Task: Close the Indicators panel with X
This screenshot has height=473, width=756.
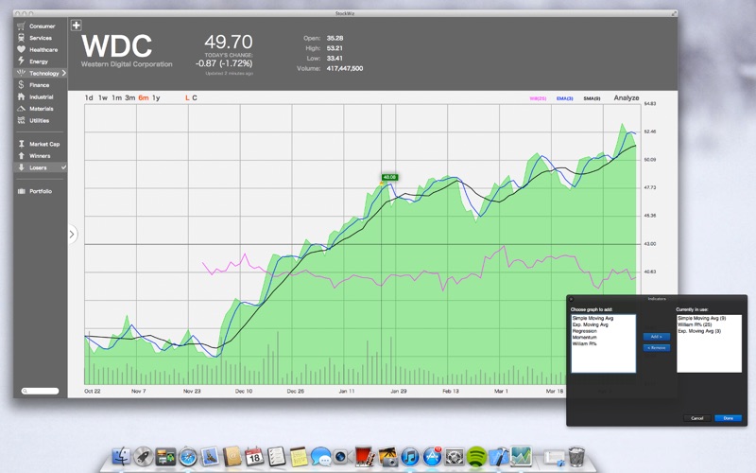Action: click(572, 299)
